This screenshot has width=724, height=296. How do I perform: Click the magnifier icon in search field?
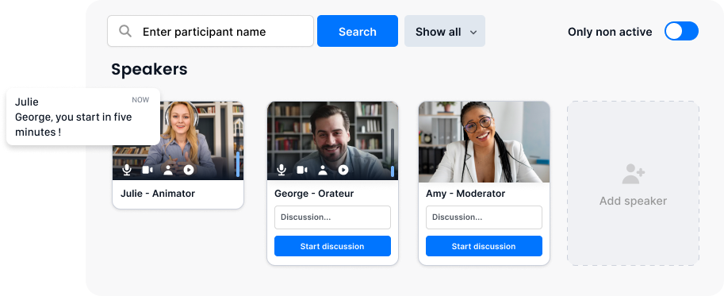(125, 31)
